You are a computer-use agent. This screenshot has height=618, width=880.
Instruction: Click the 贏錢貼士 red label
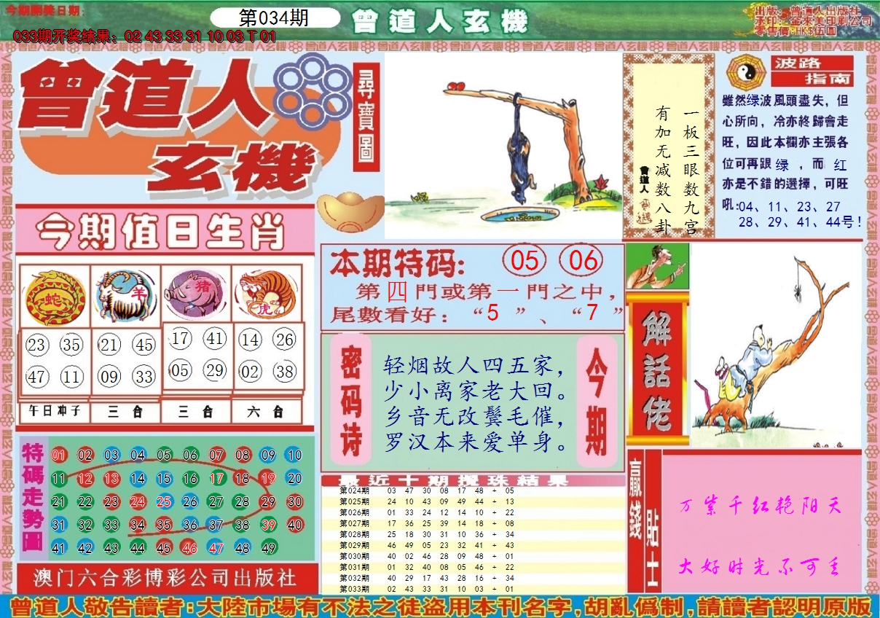[644, 522]
